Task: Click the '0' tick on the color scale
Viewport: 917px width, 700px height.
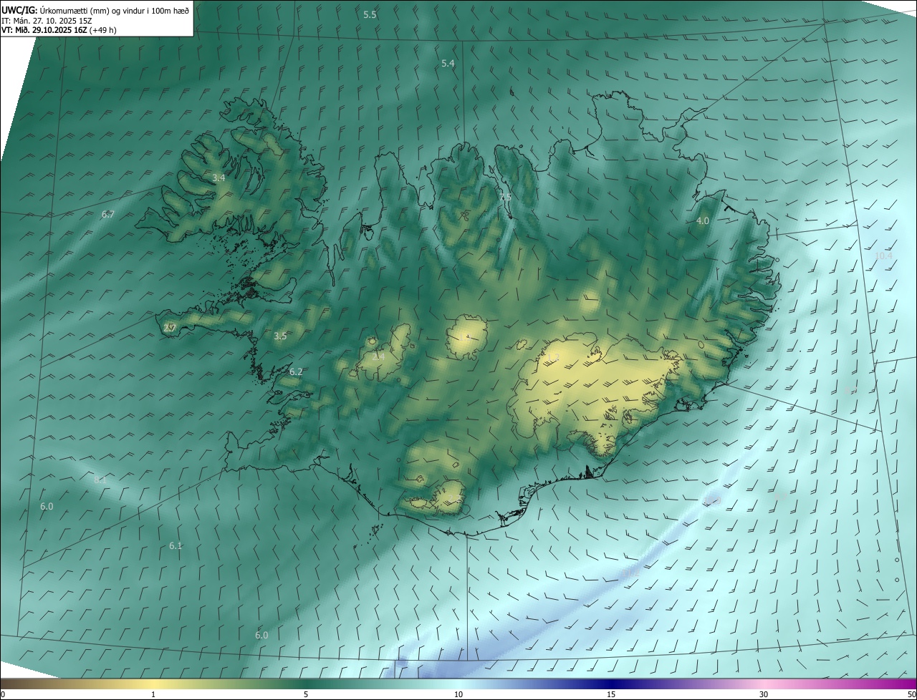Action: 3,694
